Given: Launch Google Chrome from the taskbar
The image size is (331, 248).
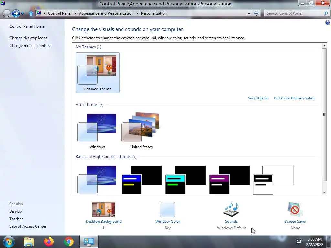Looking at the screenshot, I should 69,242.
